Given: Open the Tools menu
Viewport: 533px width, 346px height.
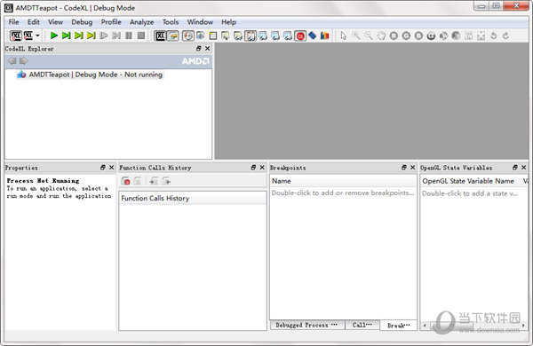Looking at the screenshot, I should [x=171, y=22].
